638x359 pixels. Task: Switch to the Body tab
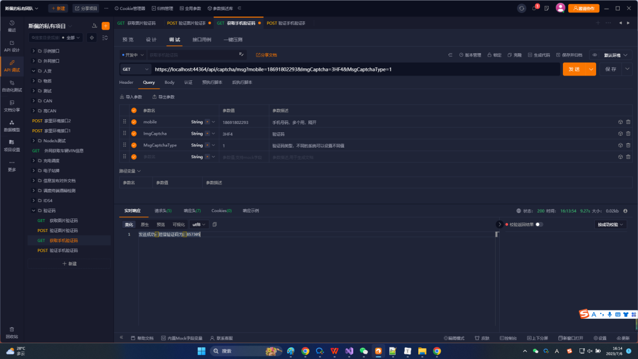170,83
